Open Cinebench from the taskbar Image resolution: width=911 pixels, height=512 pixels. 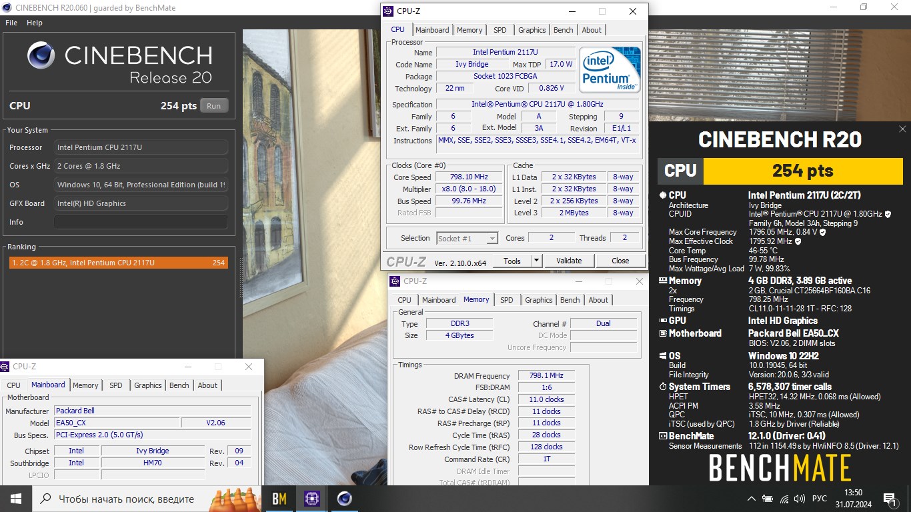[344, 499]
